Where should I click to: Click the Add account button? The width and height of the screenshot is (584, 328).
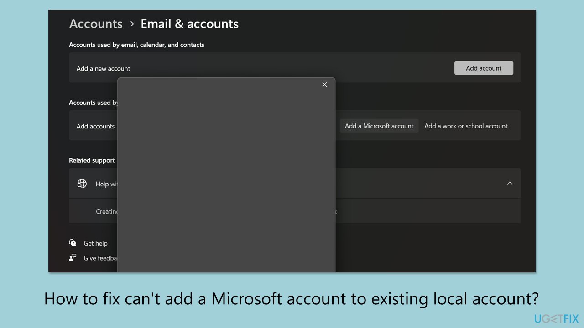[484, 68]
